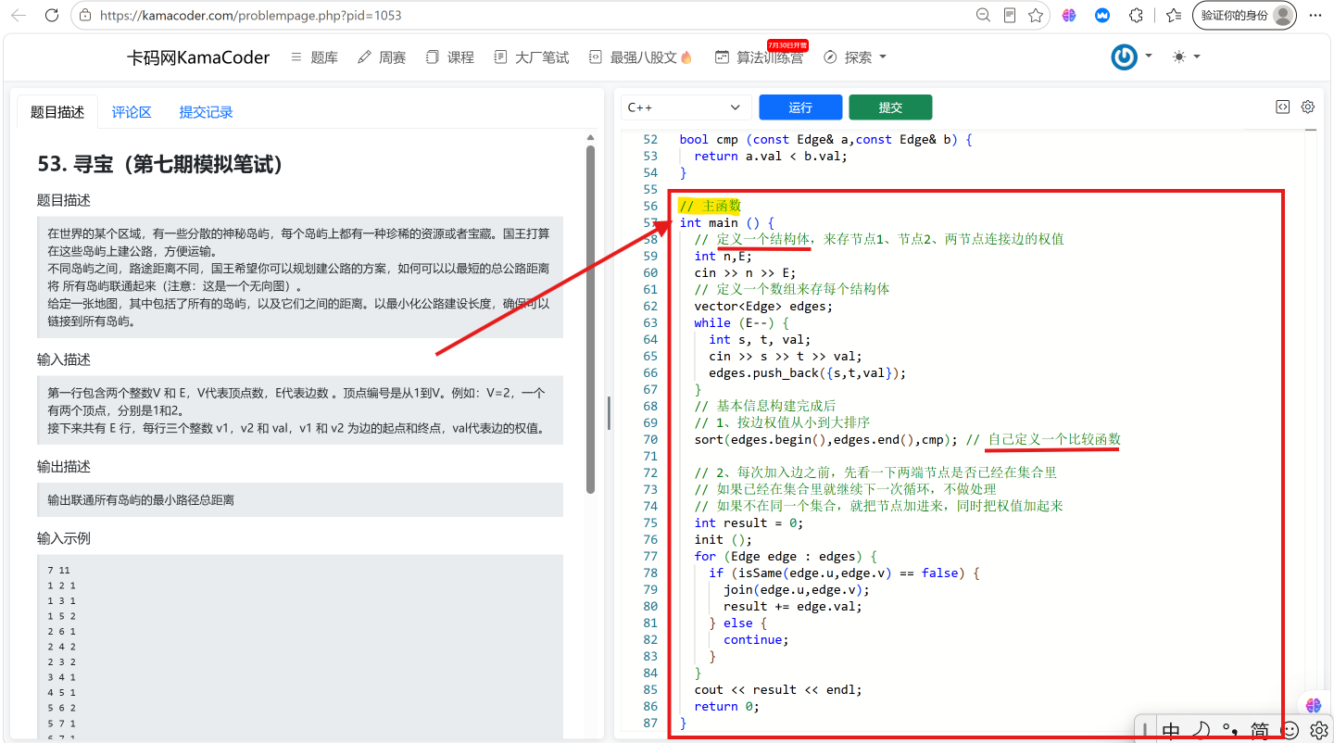Open the colorful brain extension icon in toolbar
Screen dimensions: 1334x743
click(x=1069, y=15)
